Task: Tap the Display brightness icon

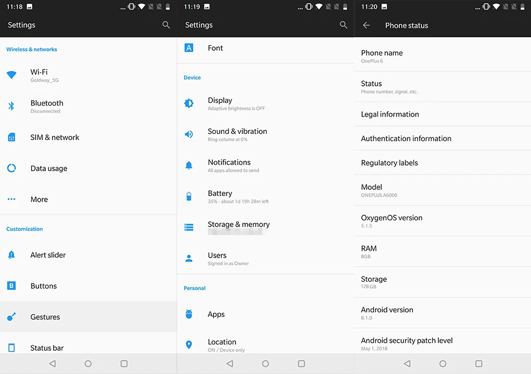Action: [x=189, y=103]
